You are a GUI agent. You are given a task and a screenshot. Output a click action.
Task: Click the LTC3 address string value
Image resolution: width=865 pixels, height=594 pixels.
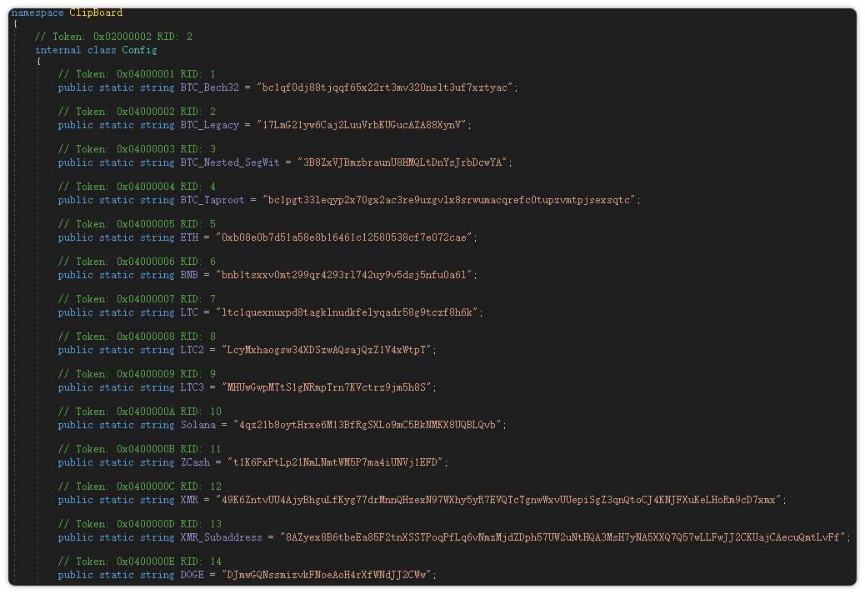[328, 387]
